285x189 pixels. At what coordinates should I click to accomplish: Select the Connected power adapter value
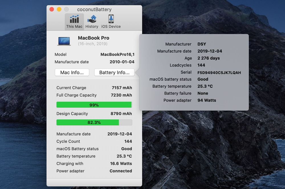coord(121,171)
